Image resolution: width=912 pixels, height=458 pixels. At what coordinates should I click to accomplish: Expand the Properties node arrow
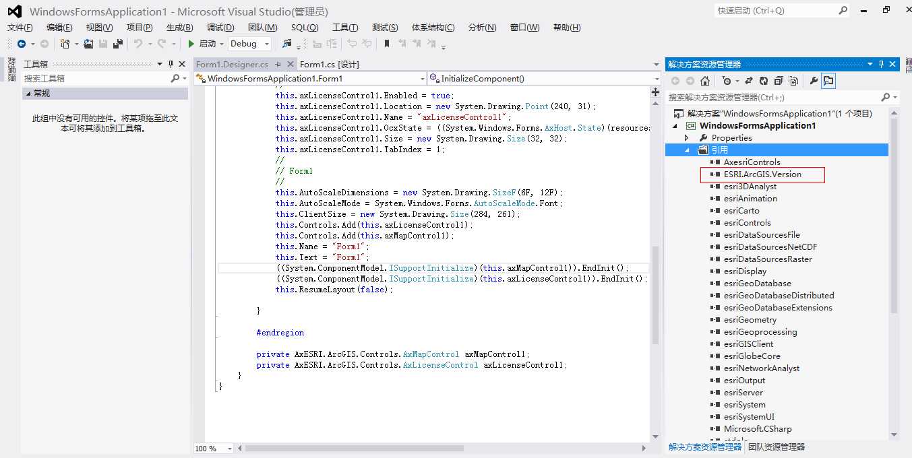tap(687, 138)
